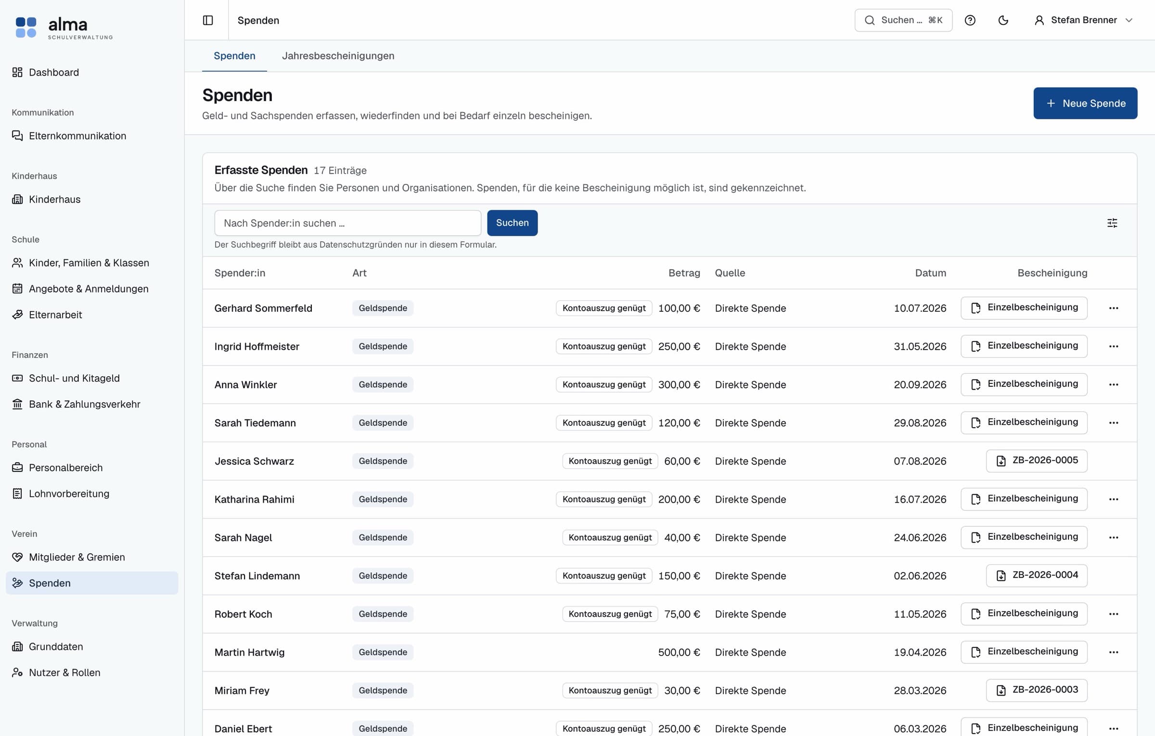The image size is (1155, 736).
Task: Focus the Nach Spender:in suchen field
Action: (x=347, y=223)
